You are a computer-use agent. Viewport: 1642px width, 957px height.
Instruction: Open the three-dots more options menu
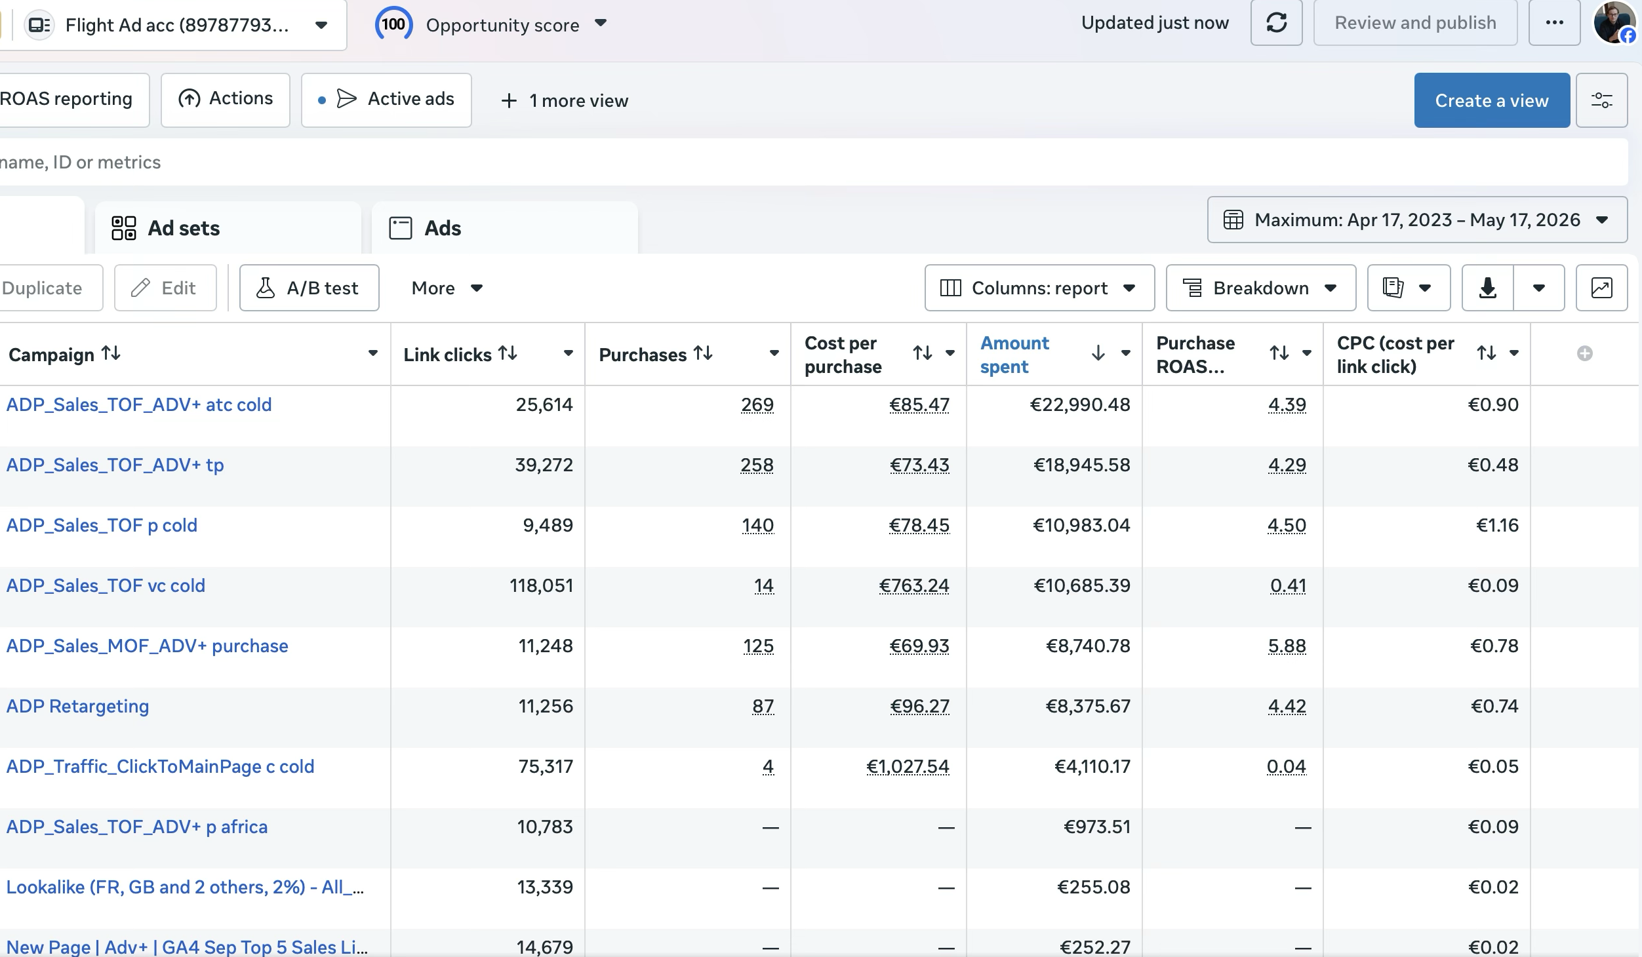pos(1554,23)
